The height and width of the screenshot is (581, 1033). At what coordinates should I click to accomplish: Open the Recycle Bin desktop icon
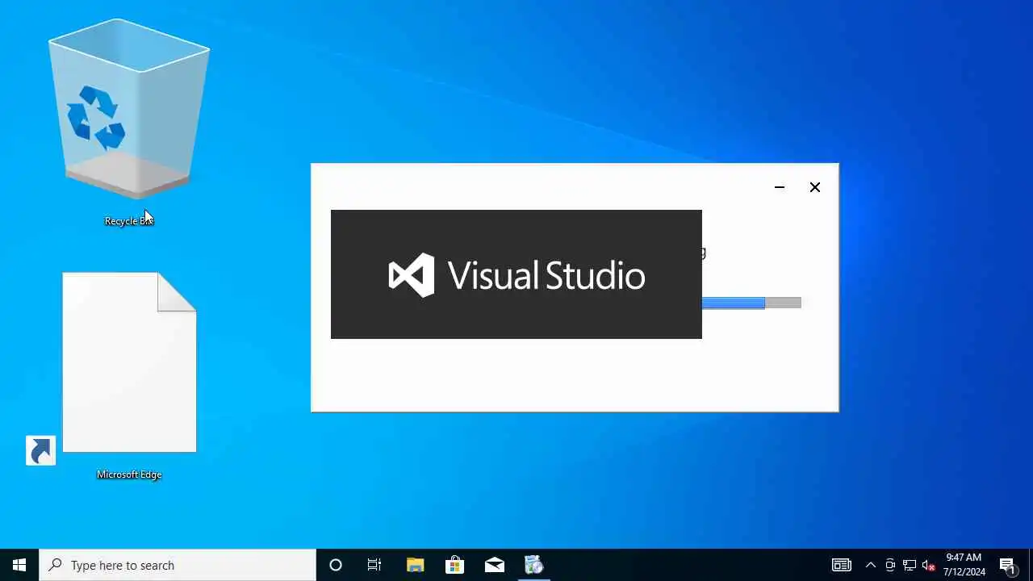click(129, 121)
